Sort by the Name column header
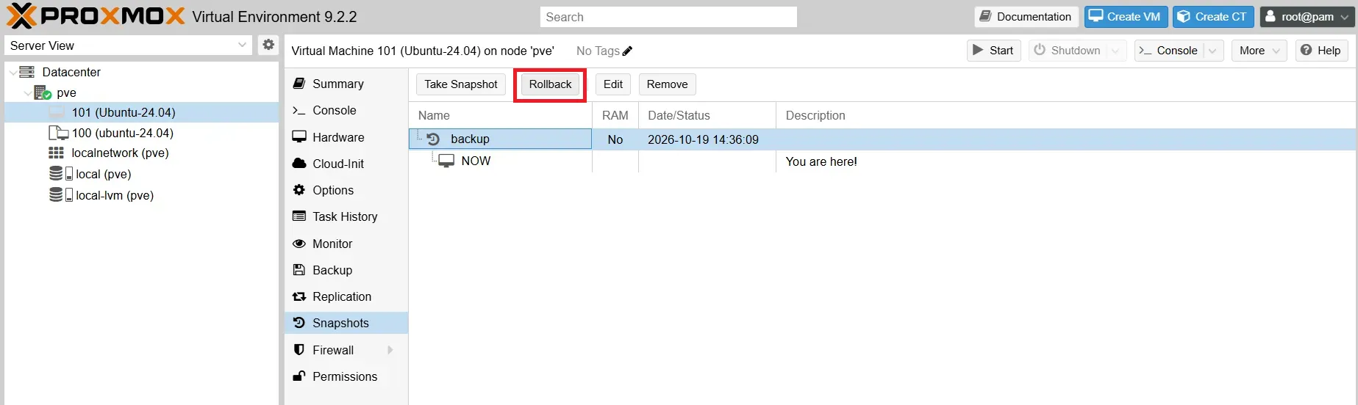1358x405 pixels. [x=500, y=115]
